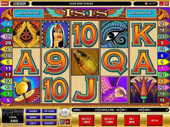Click the Isis goddess wild symbol

point(56,34)
